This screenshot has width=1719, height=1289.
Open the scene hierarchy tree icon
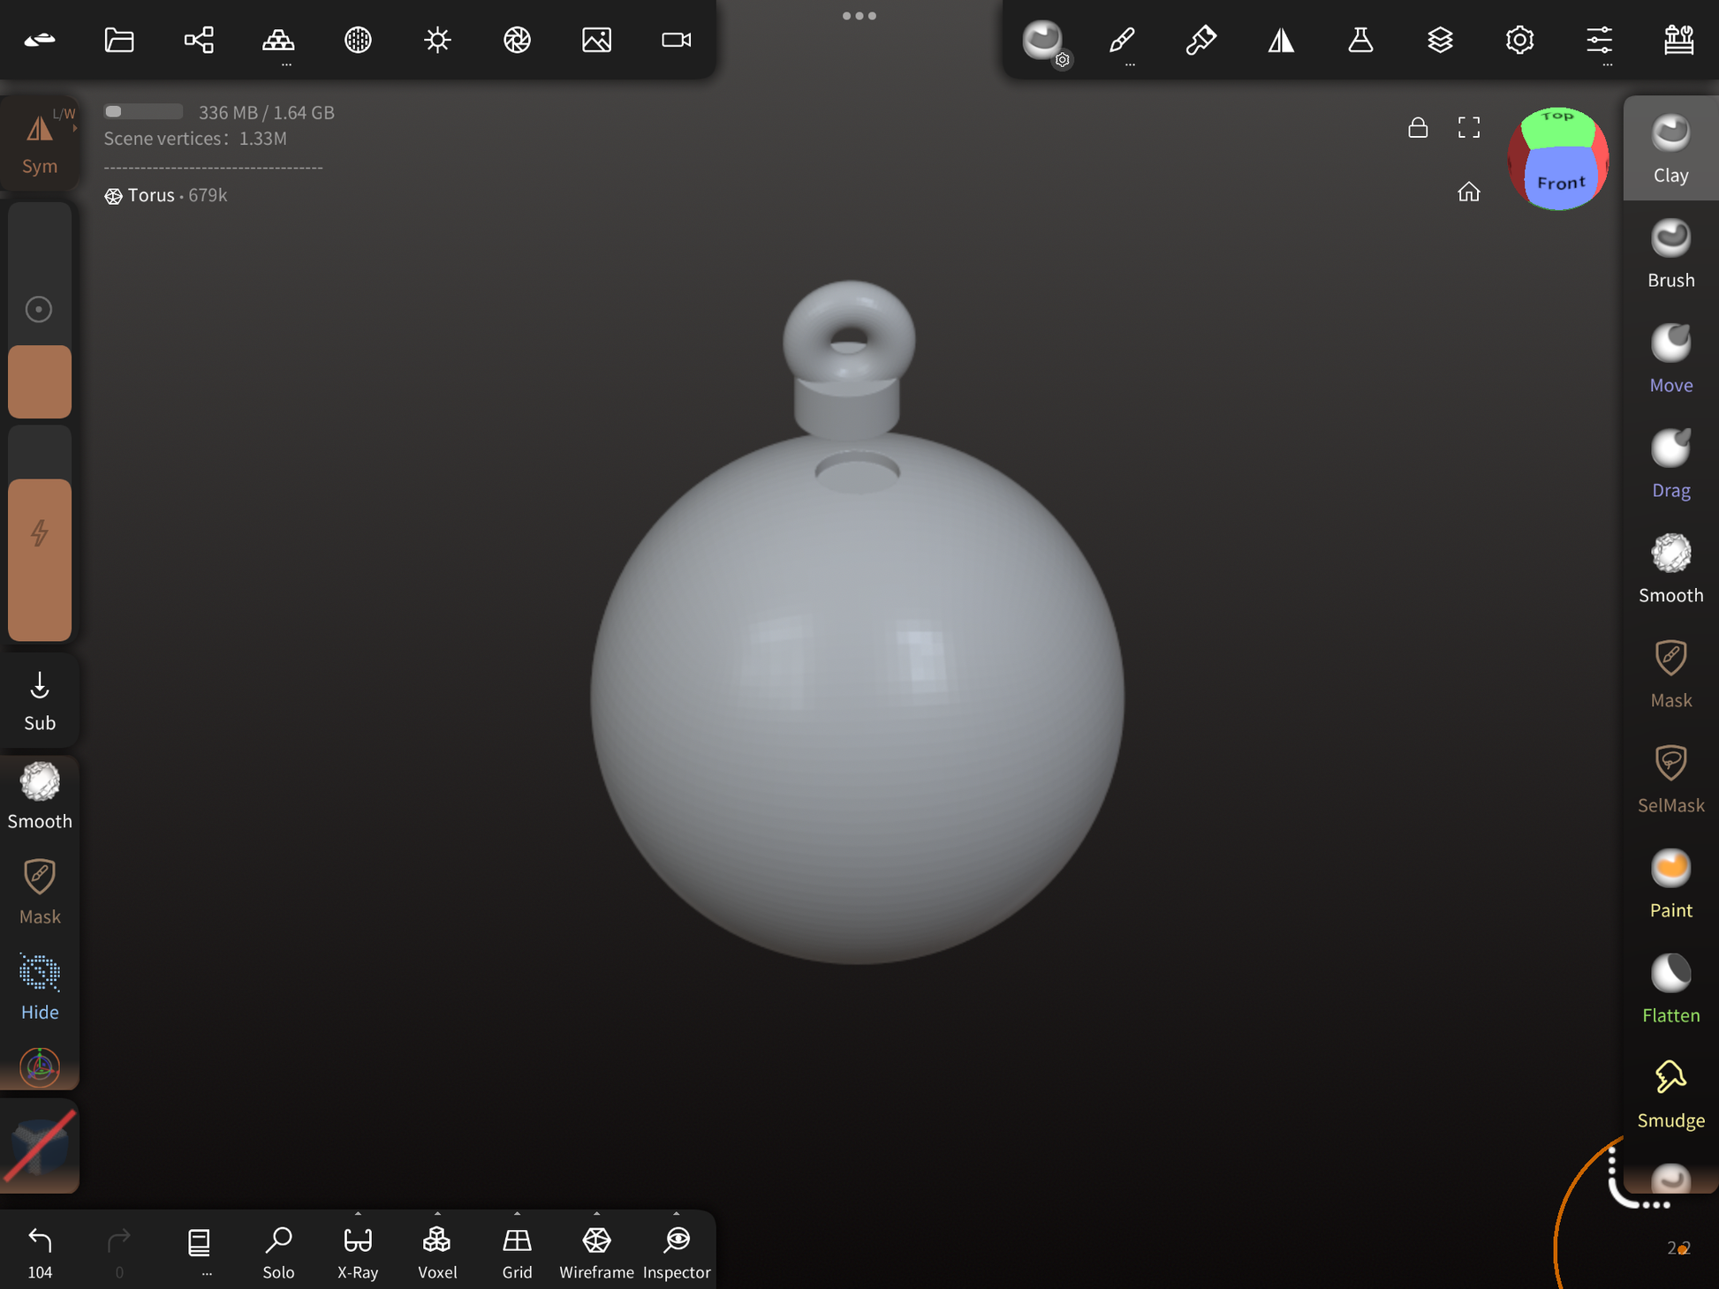(199, 40)
